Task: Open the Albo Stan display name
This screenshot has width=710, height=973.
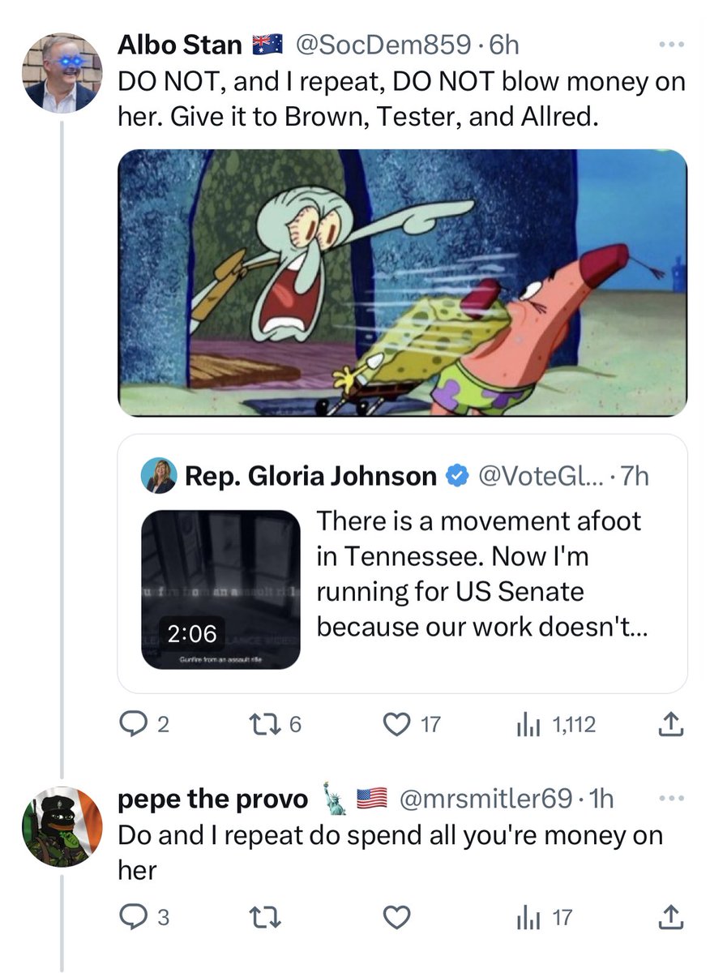Action: click(180, 45)
